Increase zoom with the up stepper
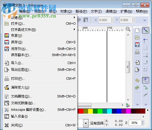Screen dimensions: 152x130 pos(143,121)
